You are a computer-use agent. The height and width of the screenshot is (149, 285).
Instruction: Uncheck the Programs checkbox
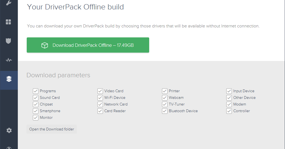(x=36, y=91)
